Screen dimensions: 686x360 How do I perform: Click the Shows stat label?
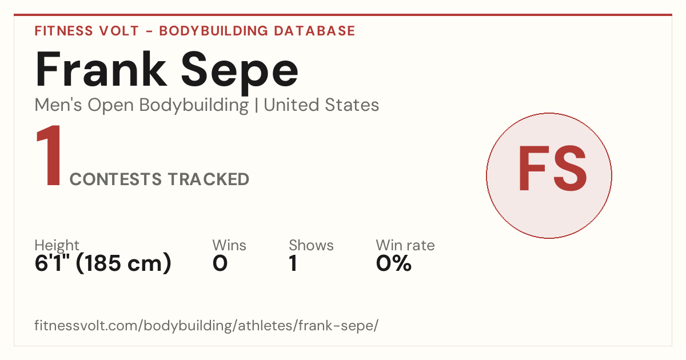tap(311, 246)
